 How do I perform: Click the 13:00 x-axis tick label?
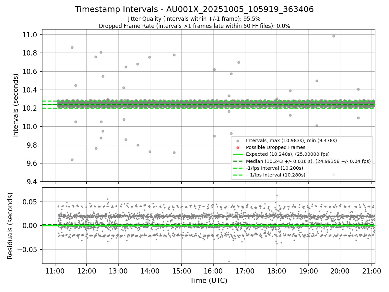pos(118,271)
